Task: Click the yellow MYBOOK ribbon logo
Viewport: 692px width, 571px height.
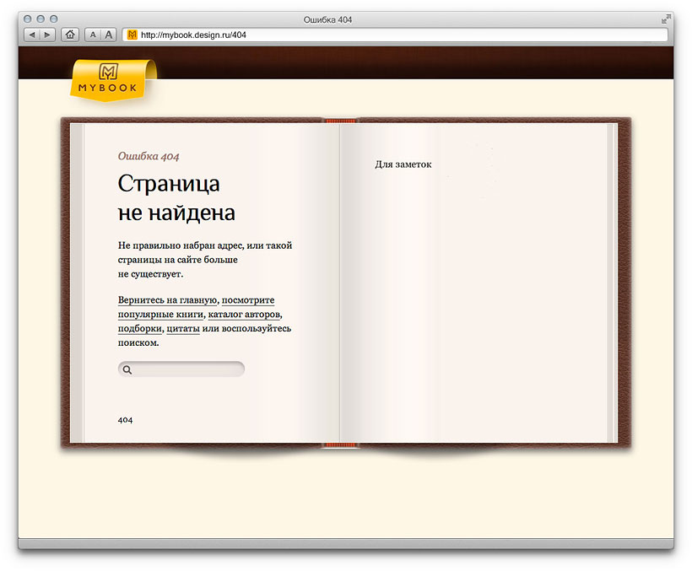Action: point(109,80)
